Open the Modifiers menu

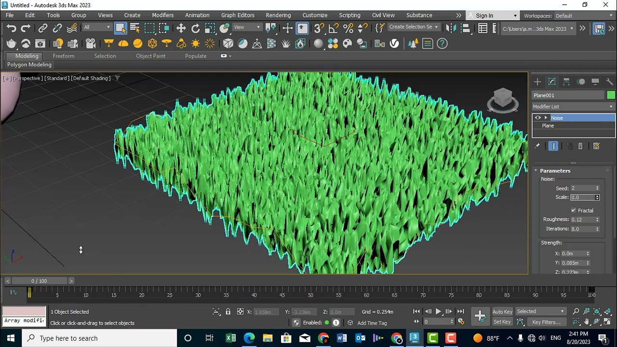pos(162,15)
